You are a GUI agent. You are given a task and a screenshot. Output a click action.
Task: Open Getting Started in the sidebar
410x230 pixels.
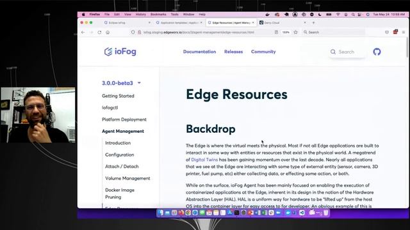(118, 96)
